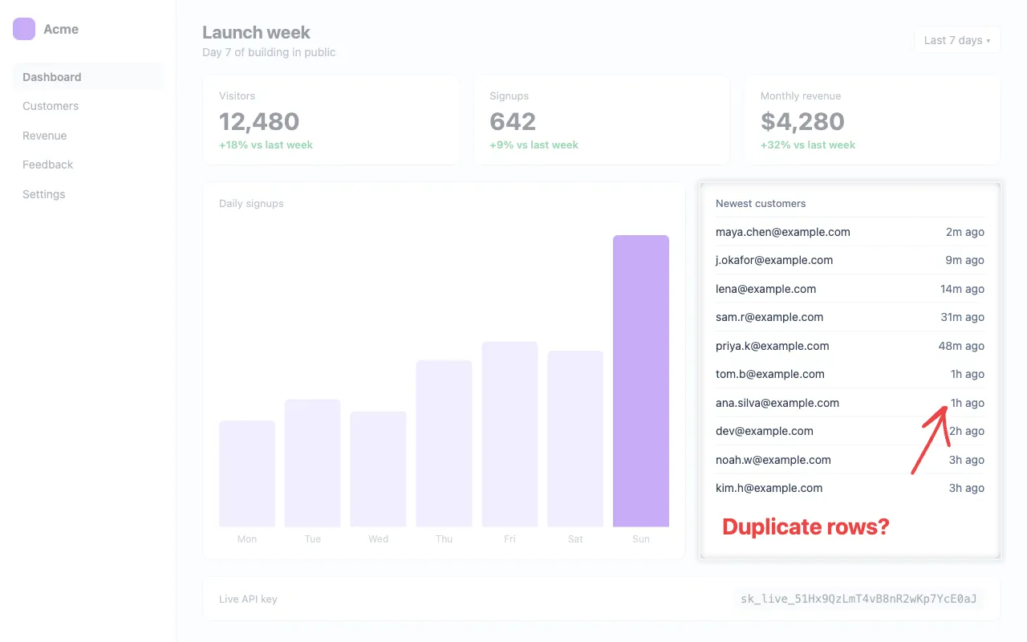Open the Revenue sidebar page

click(88, 136)
